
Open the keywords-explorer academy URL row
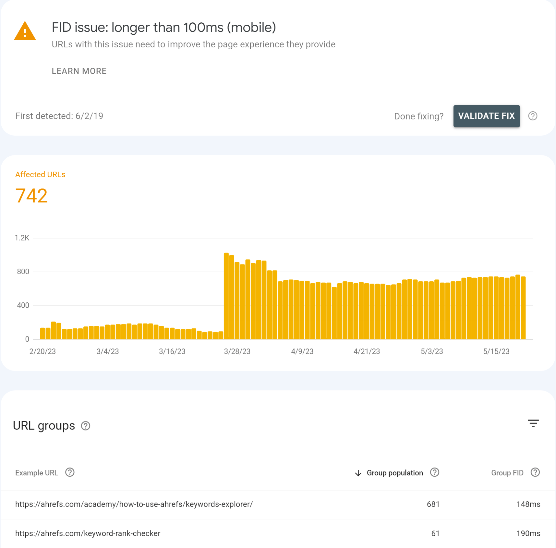(134, 504)
